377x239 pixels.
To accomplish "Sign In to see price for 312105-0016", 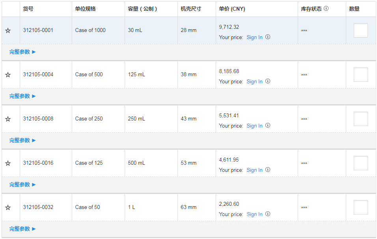I will coord(254,170).
